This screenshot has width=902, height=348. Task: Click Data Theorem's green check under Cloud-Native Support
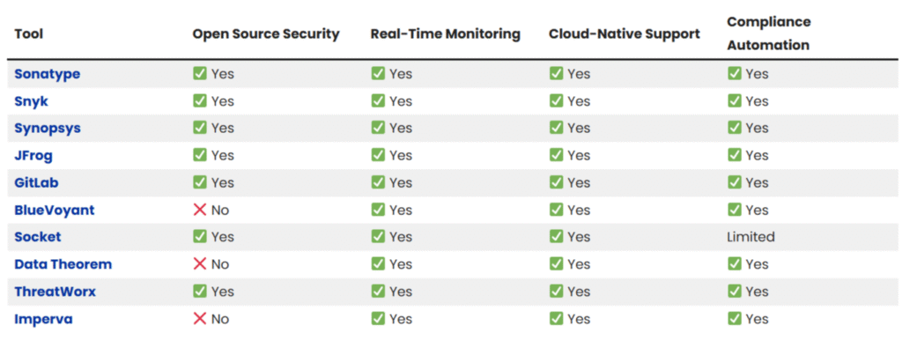(x=557, y=264)
